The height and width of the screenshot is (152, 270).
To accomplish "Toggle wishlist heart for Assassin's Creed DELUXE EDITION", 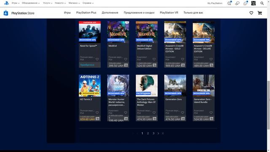I will point(211,59).
